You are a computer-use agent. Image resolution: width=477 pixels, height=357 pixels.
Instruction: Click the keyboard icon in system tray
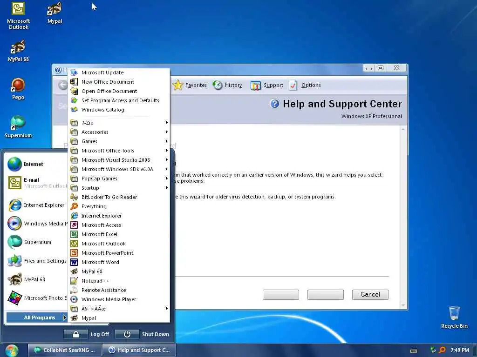(414, 350)
